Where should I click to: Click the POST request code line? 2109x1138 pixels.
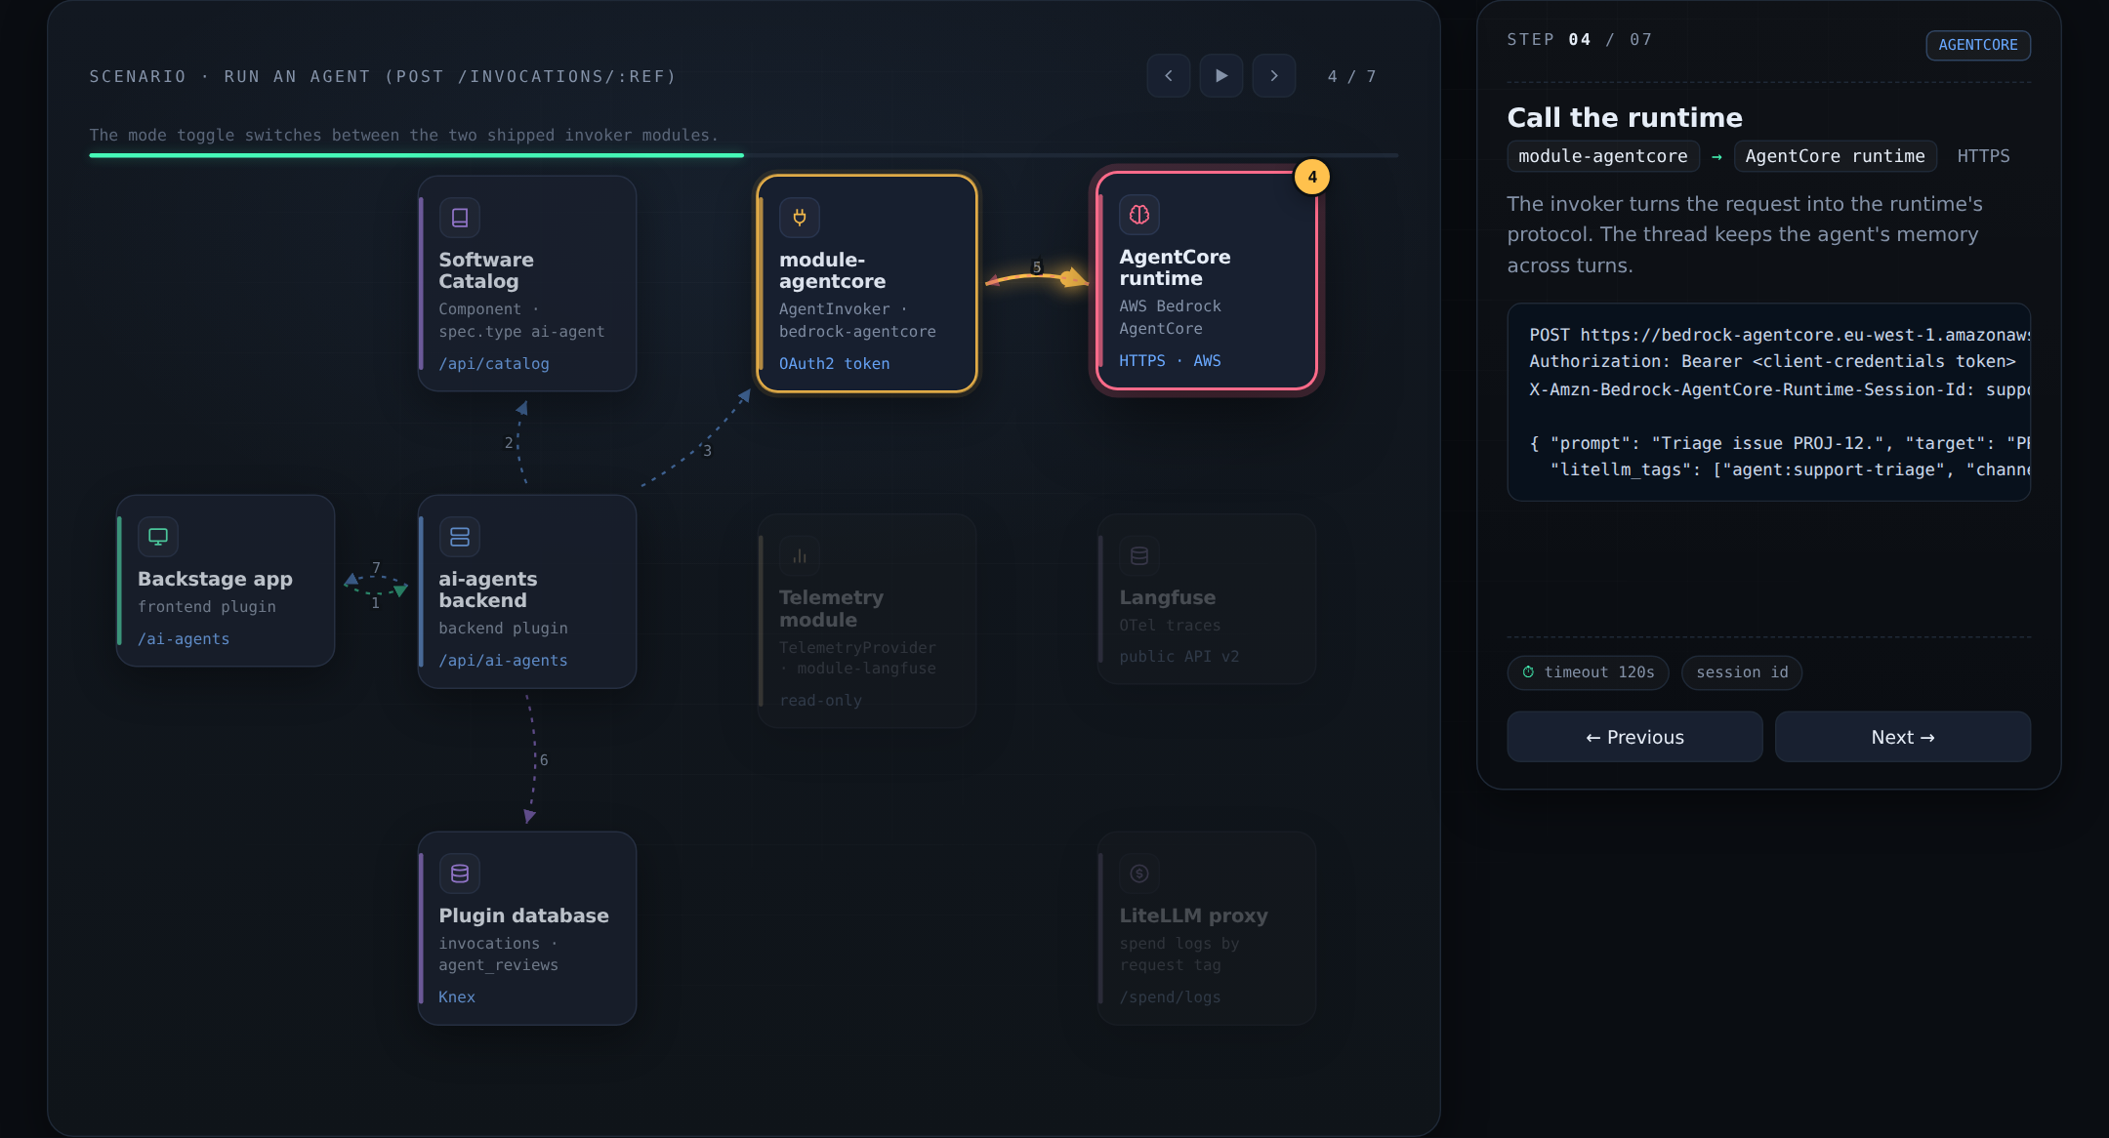click(x=1779, y=335)
